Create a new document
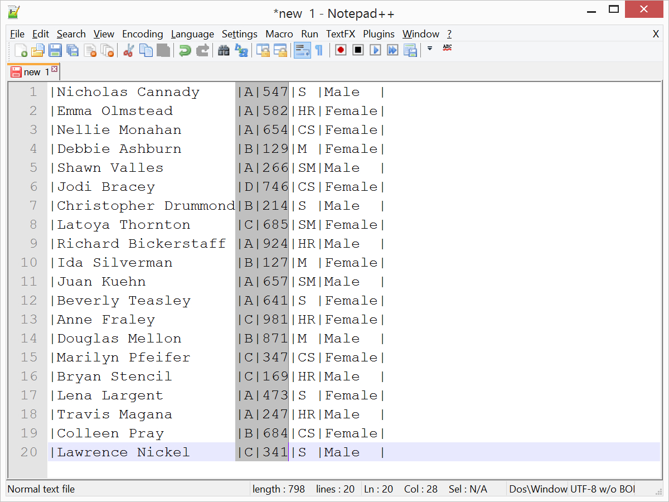Screen dimensions: 669x502 21,50
